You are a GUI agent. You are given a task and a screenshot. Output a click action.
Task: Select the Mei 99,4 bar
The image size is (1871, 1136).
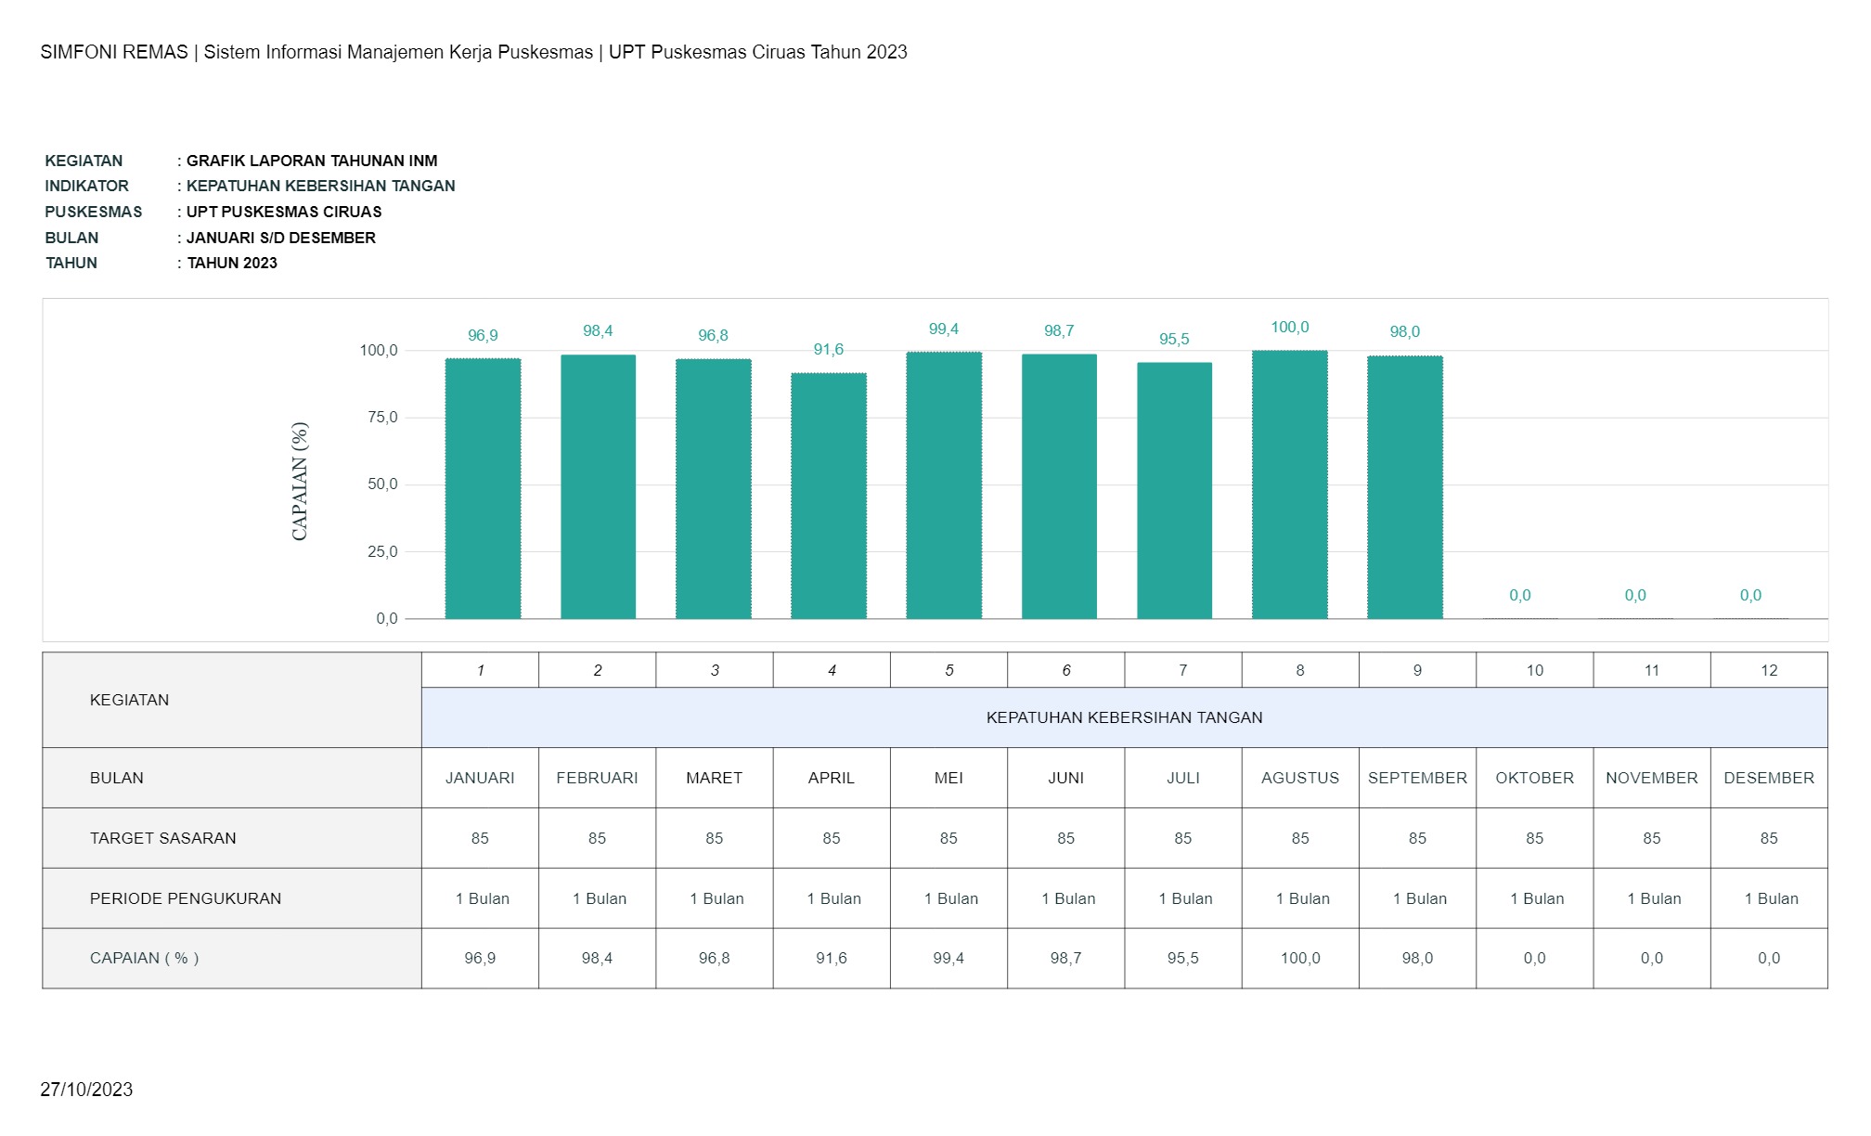(x=943, y=485)
